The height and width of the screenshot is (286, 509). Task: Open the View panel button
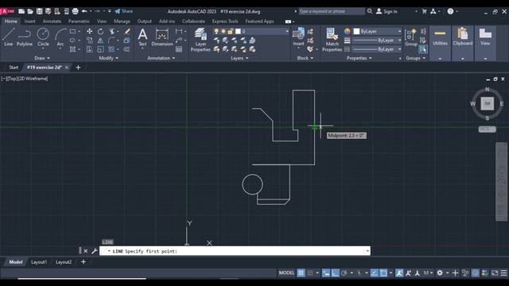pyautogui.click(x=485, y=44)
